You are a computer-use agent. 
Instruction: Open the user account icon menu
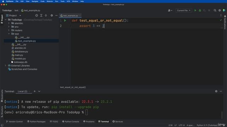(x=170, y=10)
